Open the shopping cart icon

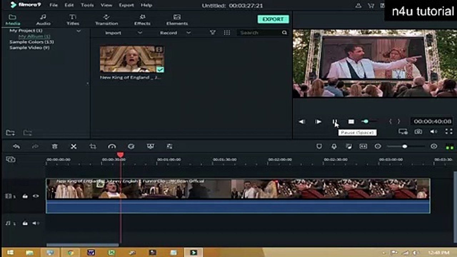[371, 5]
